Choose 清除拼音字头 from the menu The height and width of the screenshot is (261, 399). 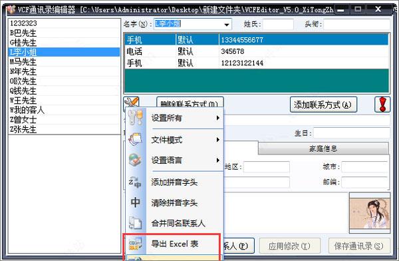(x=174, y=203)
